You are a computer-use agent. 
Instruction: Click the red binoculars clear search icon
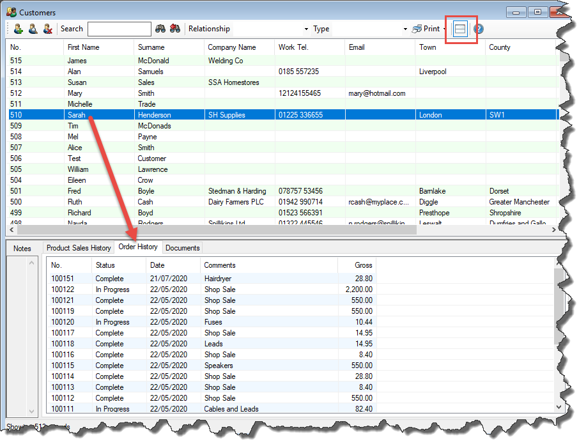point(174,29)
